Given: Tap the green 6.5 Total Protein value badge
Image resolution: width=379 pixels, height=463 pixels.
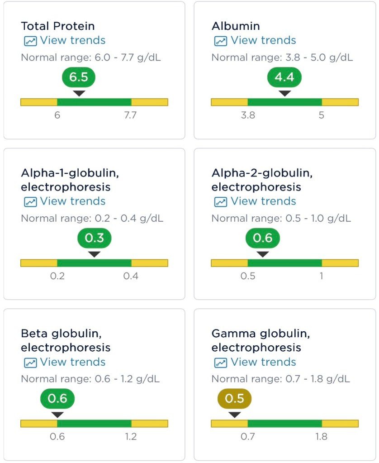Looking at the screenshot, I should pos(79,77).
